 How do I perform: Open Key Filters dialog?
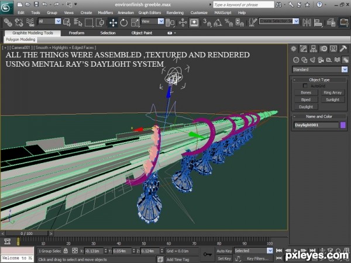pyautogui.click(x=258, y=258)
